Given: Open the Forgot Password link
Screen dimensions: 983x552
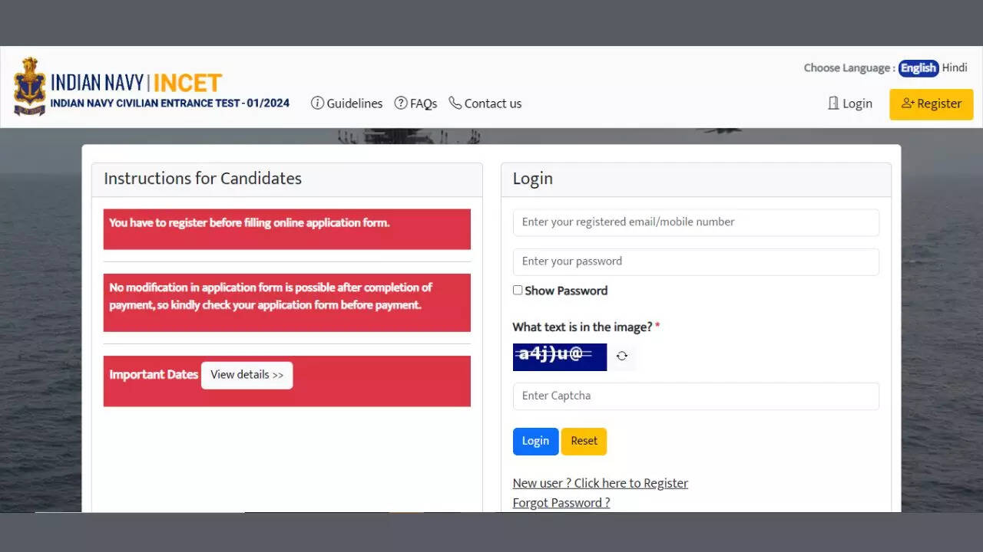Looking at the screenshot, I should coord(561,503).
